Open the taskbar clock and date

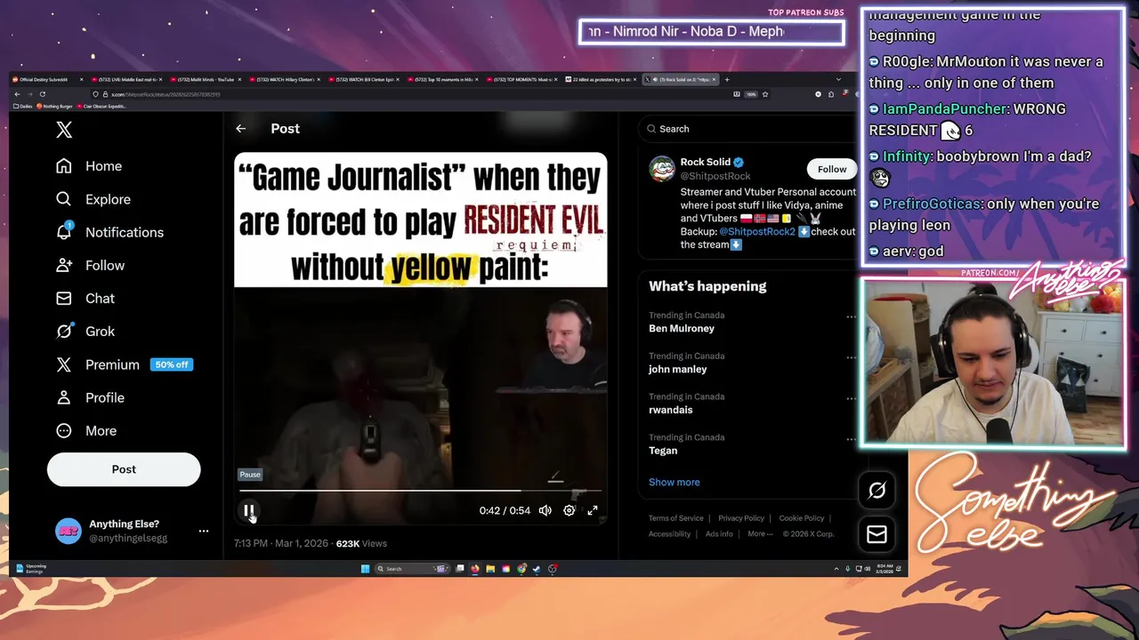click(885, 568)
